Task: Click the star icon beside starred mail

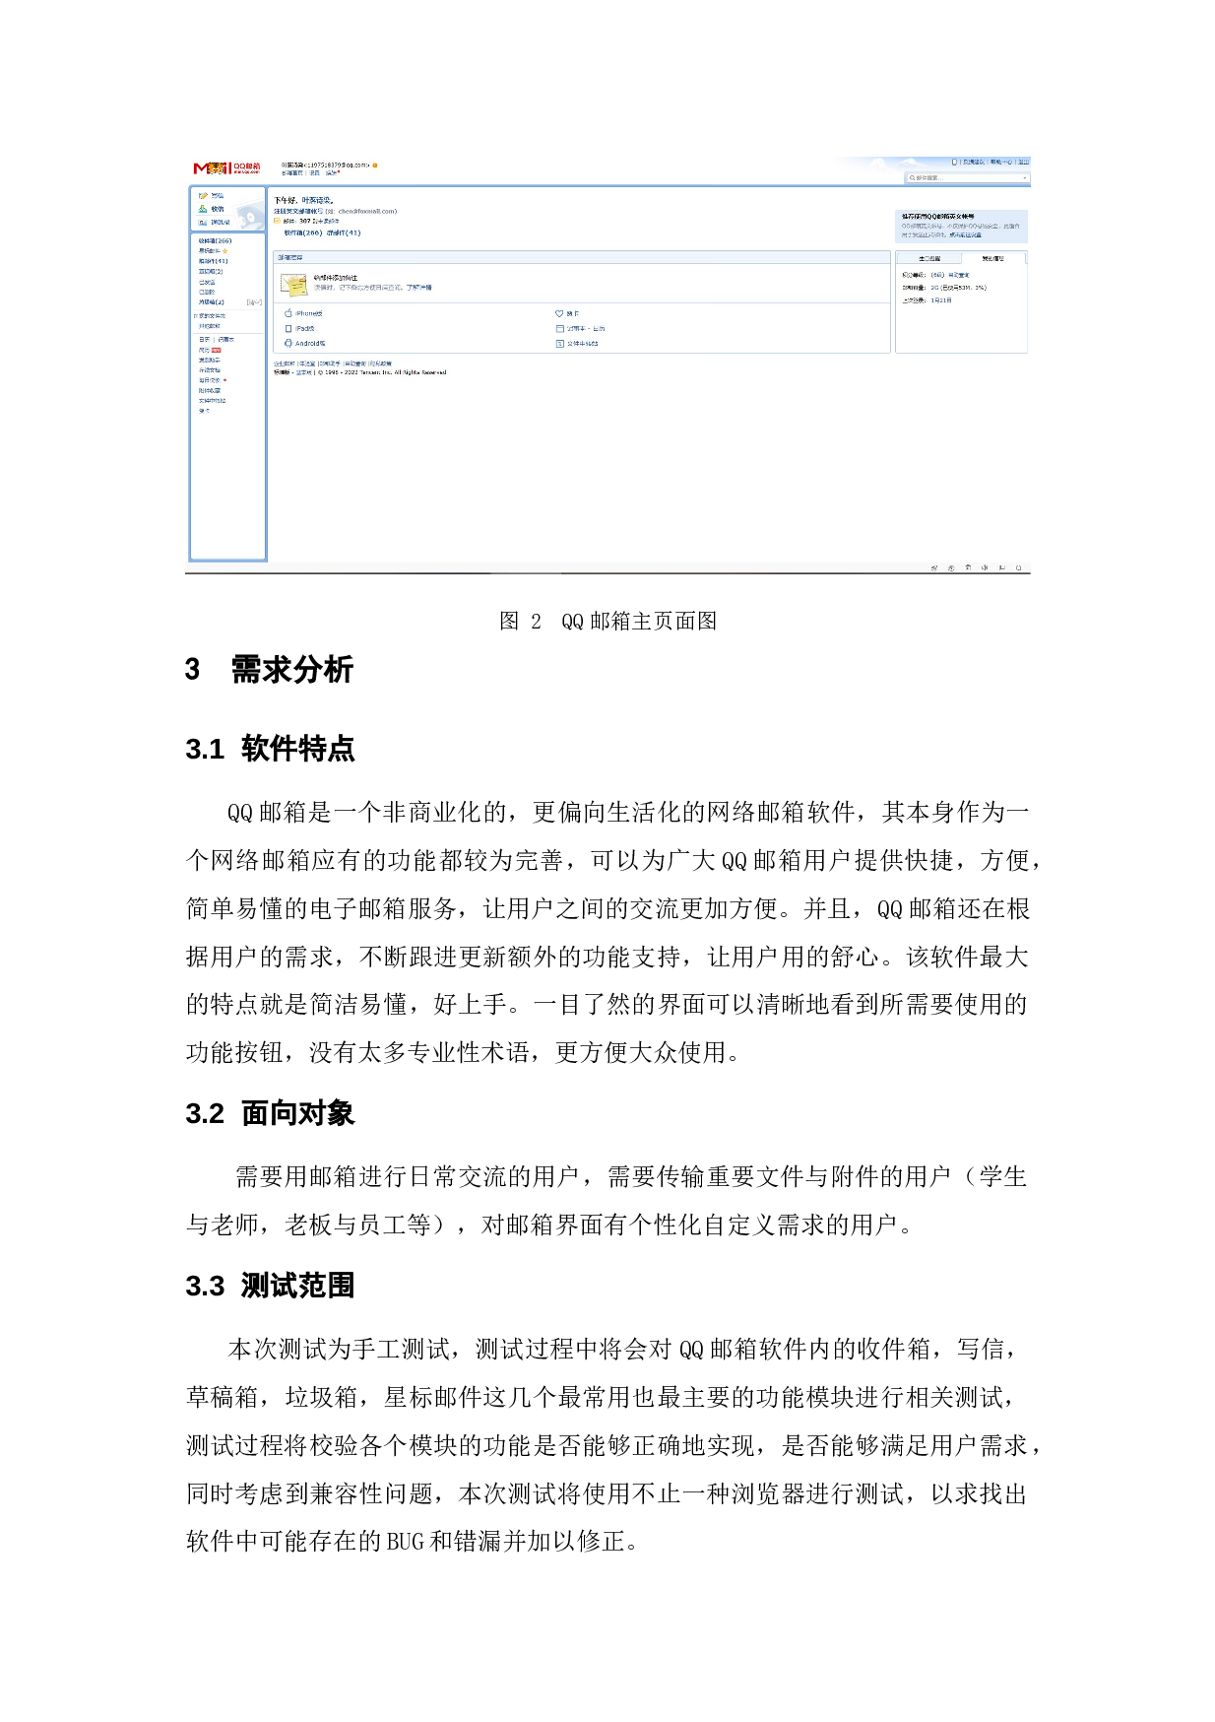Action: [x=225, y=251]
